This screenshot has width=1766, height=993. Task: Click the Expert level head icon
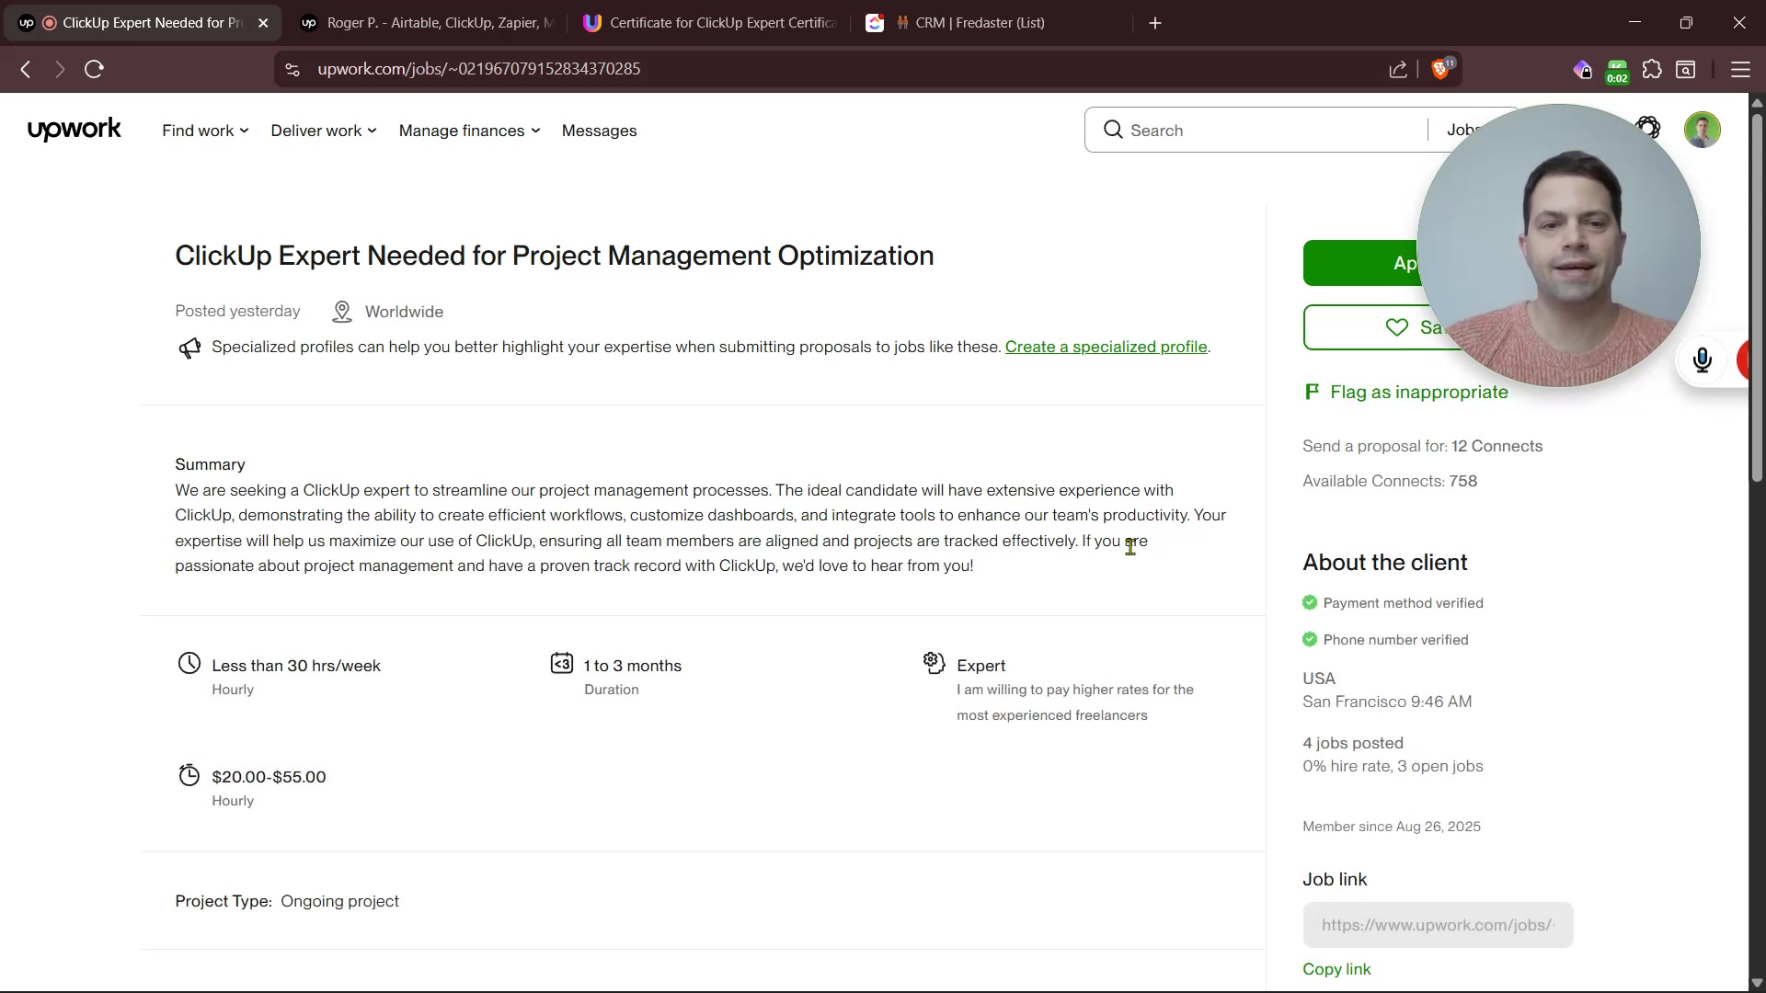[935, 663]
